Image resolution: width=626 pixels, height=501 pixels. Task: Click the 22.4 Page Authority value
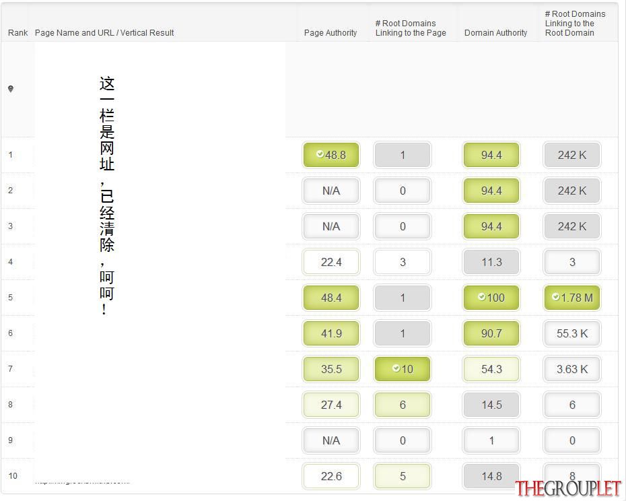pyautogui.click(x=331, y=262)
